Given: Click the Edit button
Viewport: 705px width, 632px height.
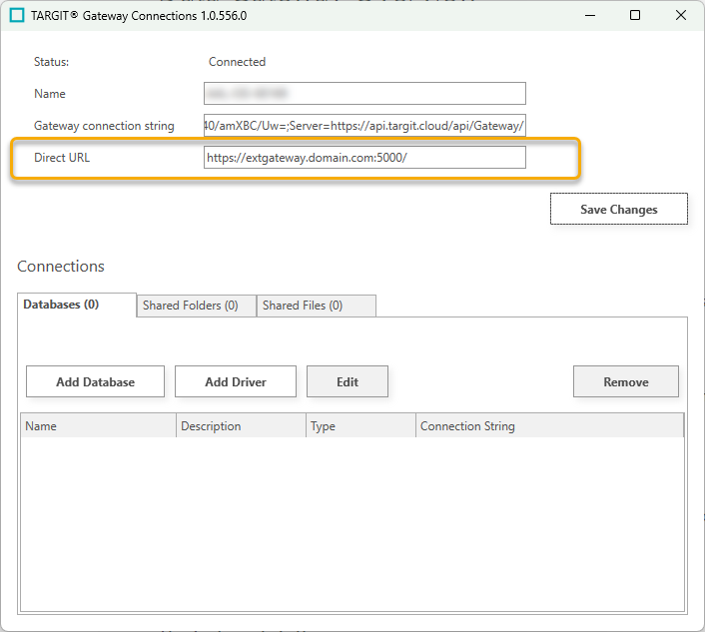Looking at the screenshot, I should pyautogui.click(x=348, y=381).
